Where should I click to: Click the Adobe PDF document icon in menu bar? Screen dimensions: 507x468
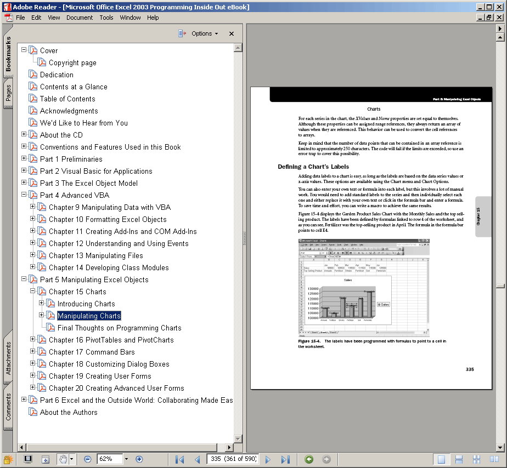click(8, 18)
